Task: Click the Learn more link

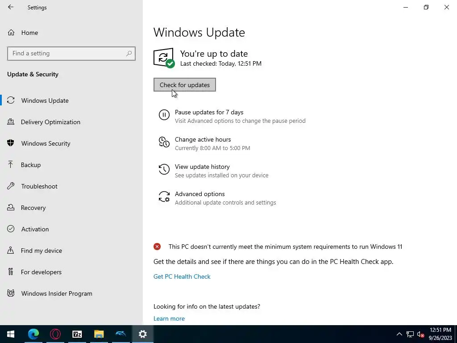Action: coord(169,318)
